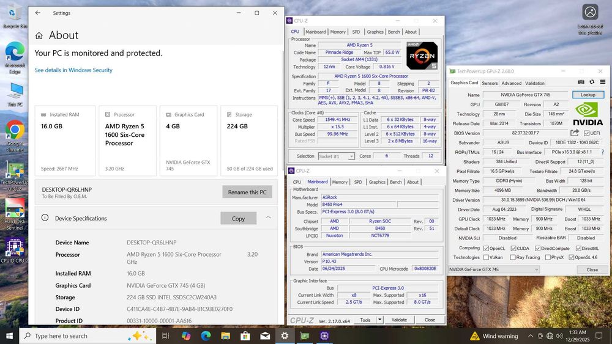The height and width of the screenshot is (344, 612).
Task: Click the Close button in GPU-Z
Action: (x=592, y=269)
